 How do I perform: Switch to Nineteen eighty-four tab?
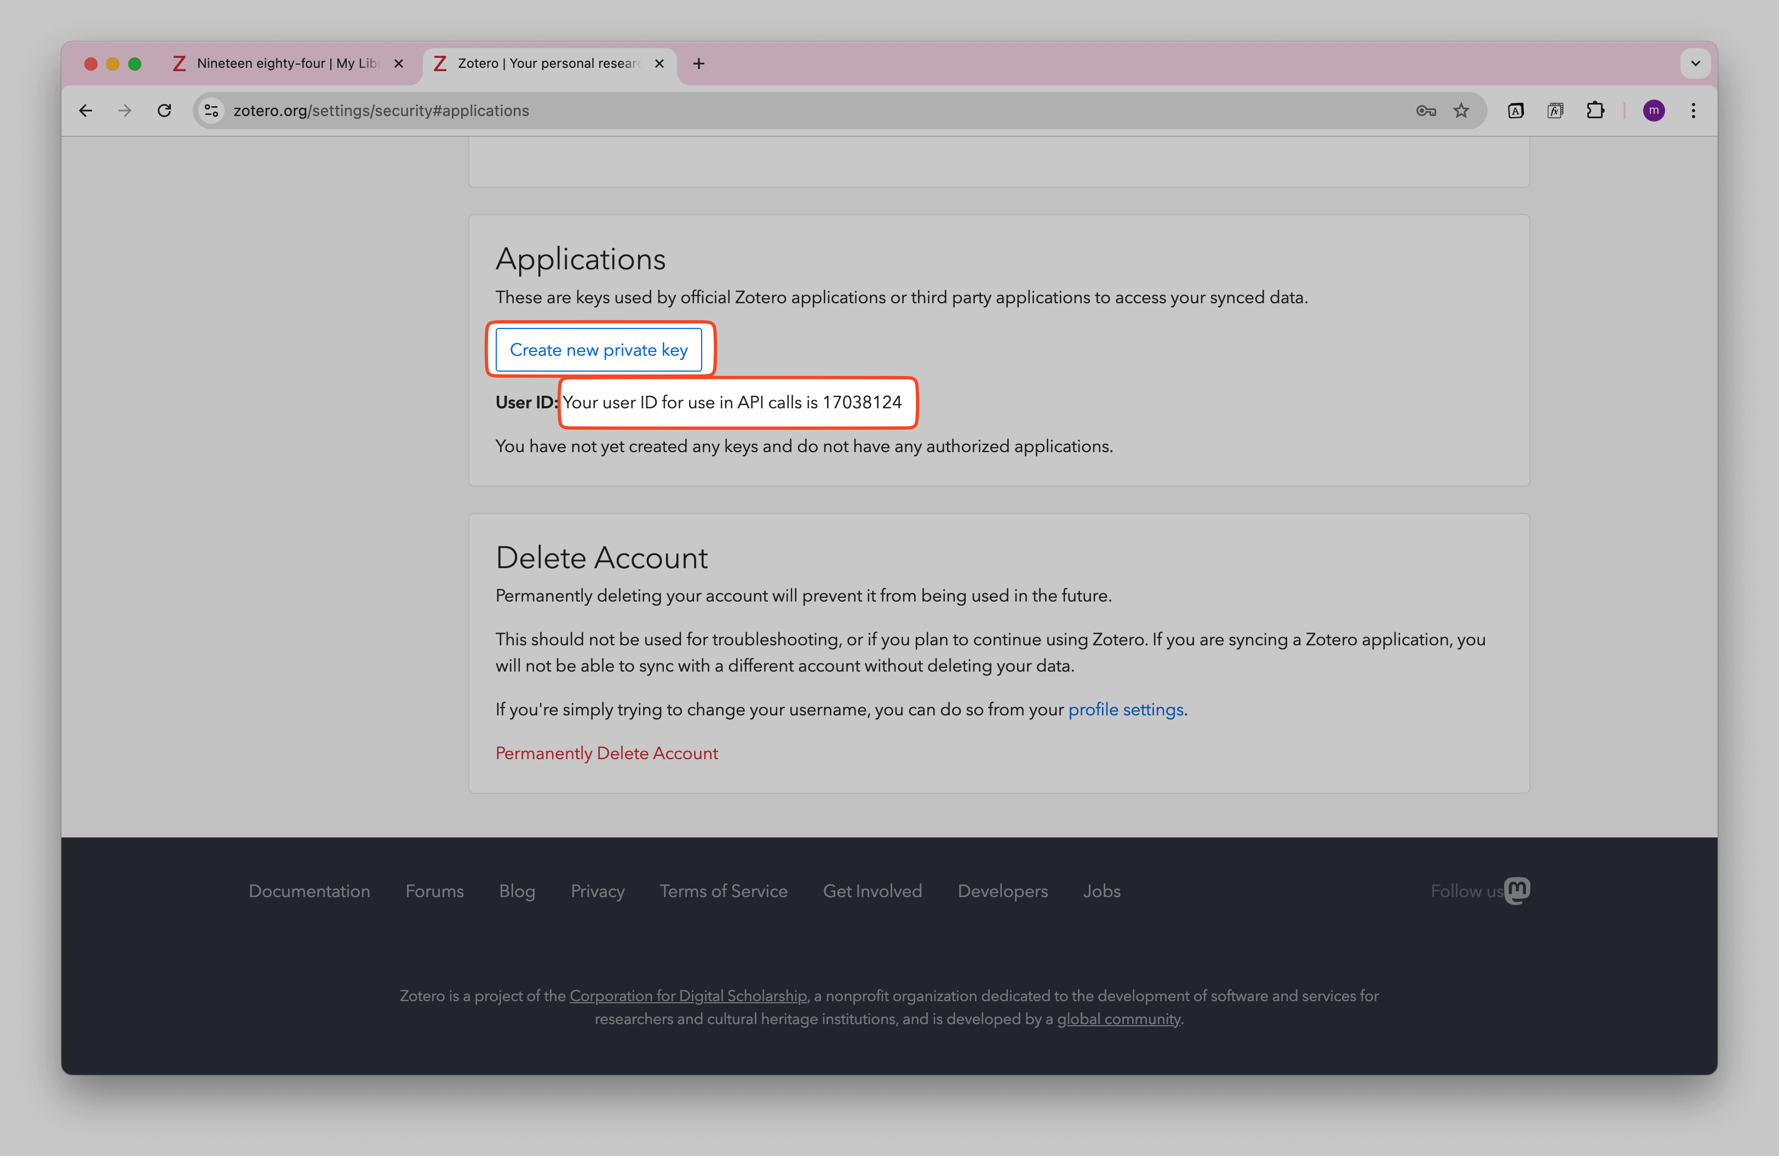pos(288,63)
